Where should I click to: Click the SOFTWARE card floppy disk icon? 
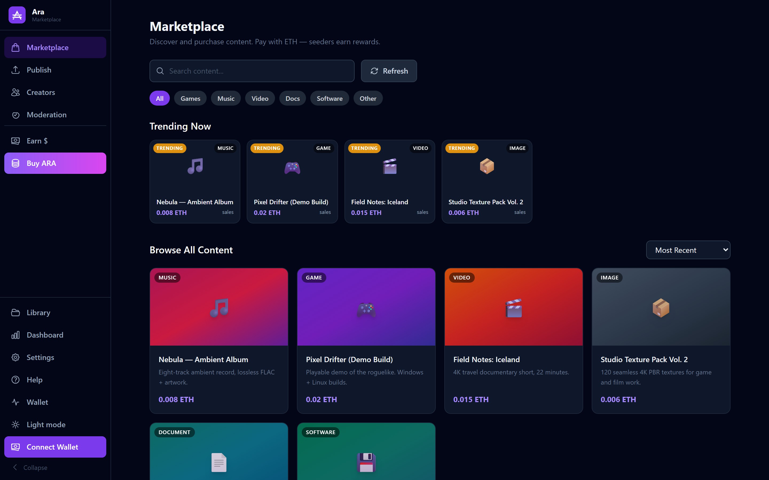[x=366, y=463]
